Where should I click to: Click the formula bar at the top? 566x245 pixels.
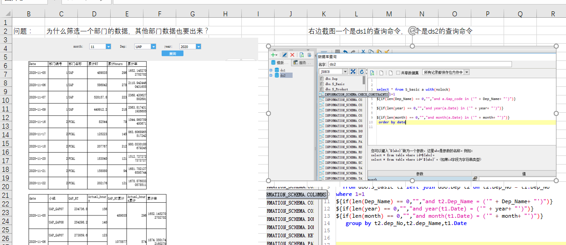[339, 2]
